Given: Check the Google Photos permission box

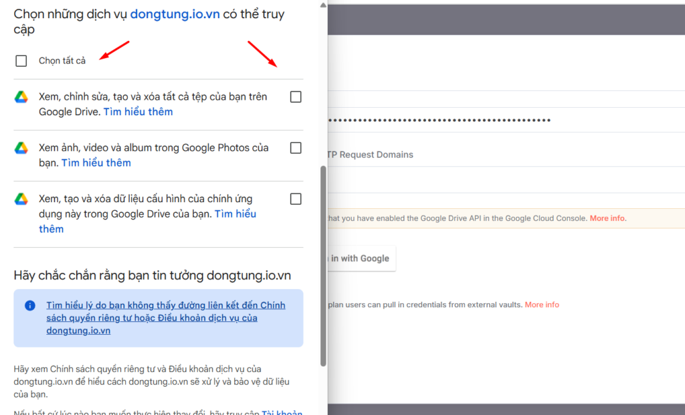Looking at the screenshot, I should (296, 148).
